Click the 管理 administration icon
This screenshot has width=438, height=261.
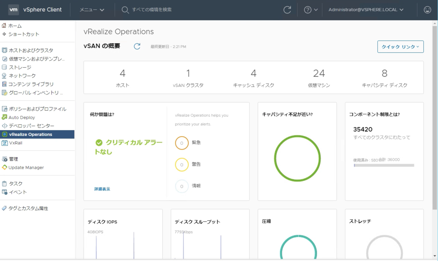pyautogui.click(x=4, y=159)
